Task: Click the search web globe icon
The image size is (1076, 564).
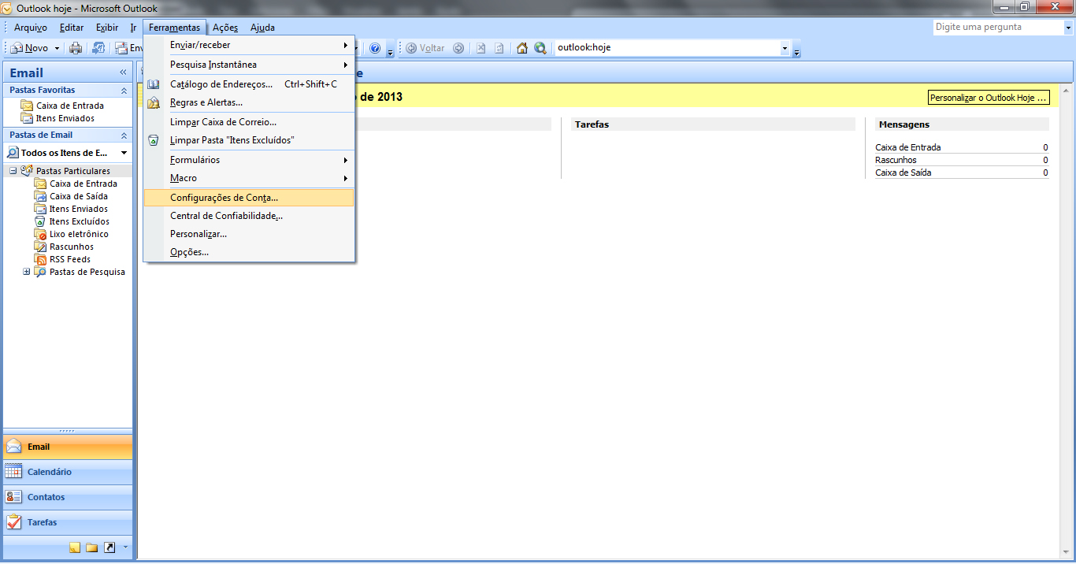Action: click(x=540, y=48)
